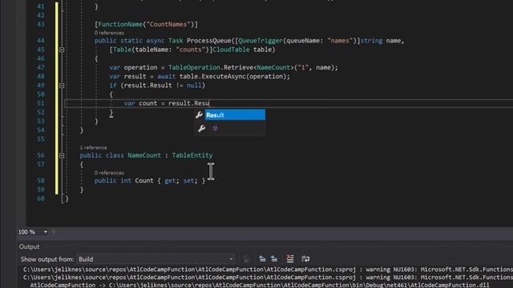Clear all text in Output window

tap(290, 259)
